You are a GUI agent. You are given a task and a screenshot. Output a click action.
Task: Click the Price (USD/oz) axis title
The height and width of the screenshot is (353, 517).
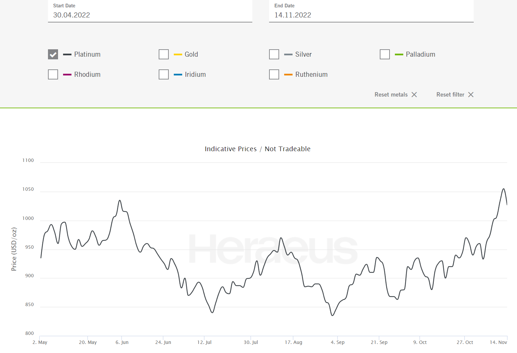[x=14, y=249]
